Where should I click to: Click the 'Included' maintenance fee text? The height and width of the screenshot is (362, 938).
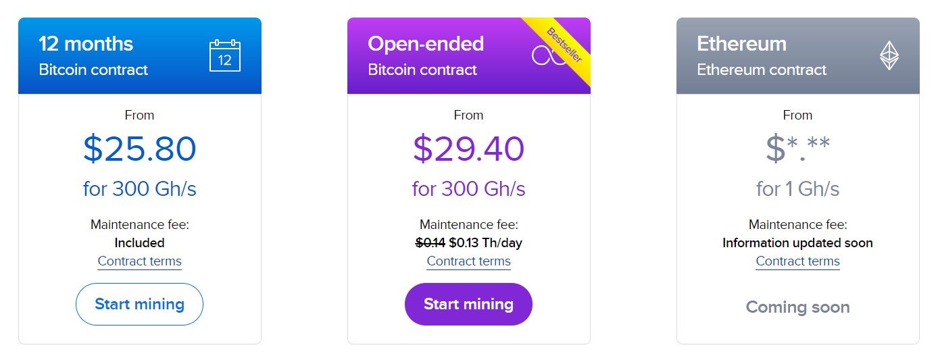(x=140, y=242)
